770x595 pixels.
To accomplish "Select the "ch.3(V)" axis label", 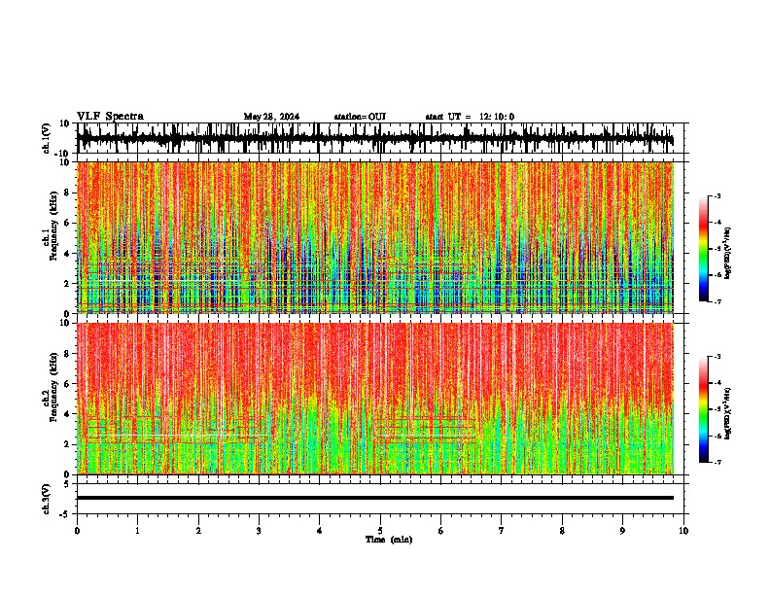I will pos(47,499).
